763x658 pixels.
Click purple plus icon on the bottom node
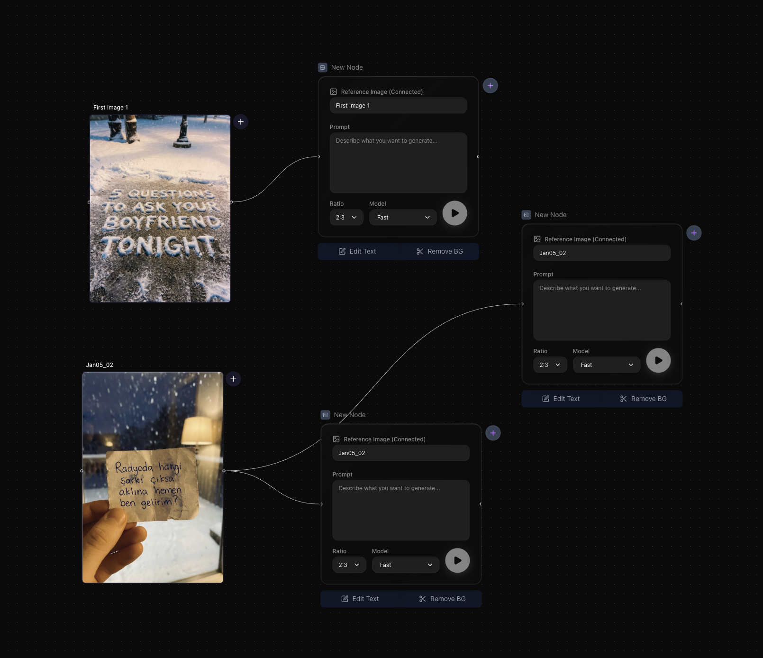point(493,433)
